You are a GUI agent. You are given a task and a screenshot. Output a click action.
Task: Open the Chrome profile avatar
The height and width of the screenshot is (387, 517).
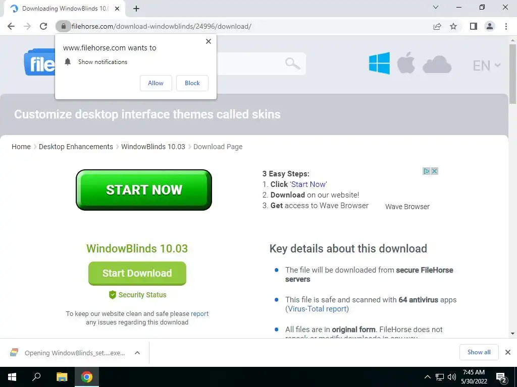click(x=490, y=26)
